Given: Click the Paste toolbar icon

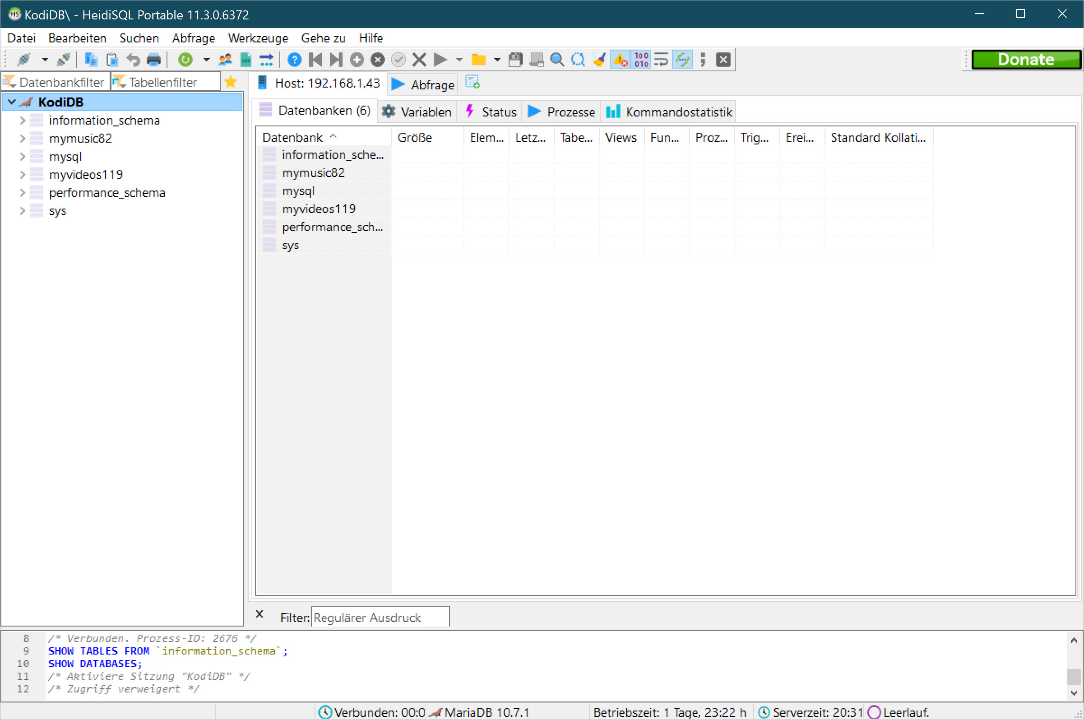Looking at the screenshot, I should click(x=112, y=59).
